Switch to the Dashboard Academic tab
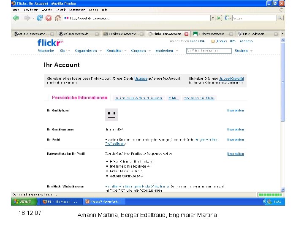This screenshot has width=304, height=228. (123, 34)
